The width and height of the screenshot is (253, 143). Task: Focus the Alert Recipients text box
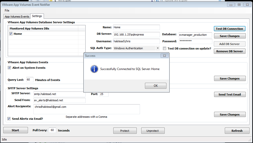(x=86, y=109)
